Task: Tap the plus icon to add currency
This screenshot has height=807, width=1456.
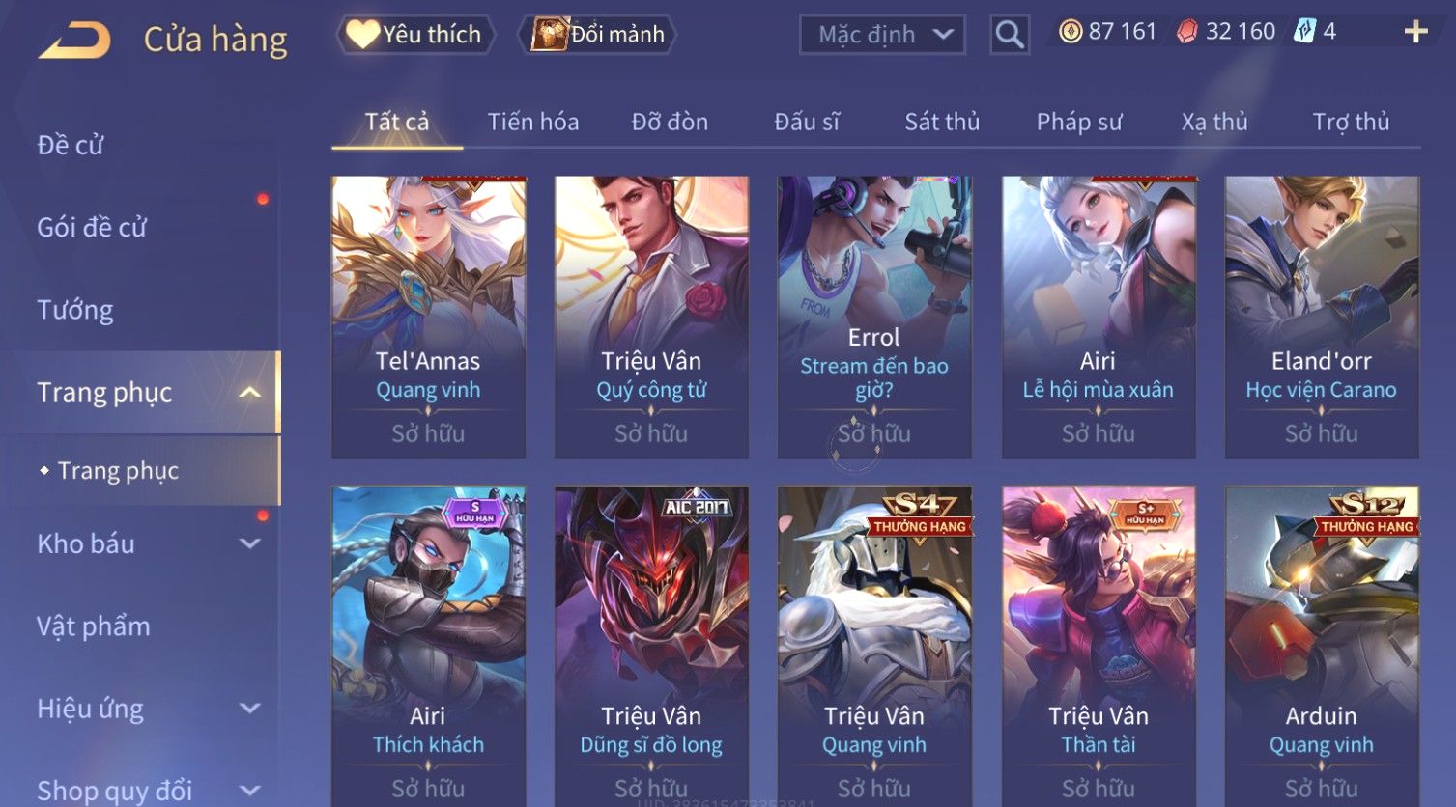Action: 1415,33
